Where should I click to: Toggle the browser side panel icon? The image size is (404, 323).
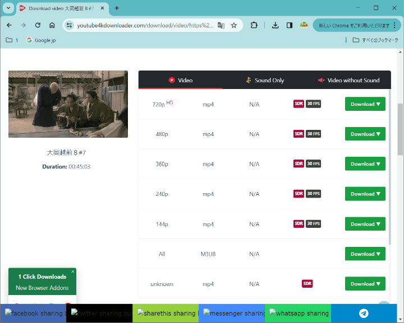pyautogui.click(x=290, y=25)
